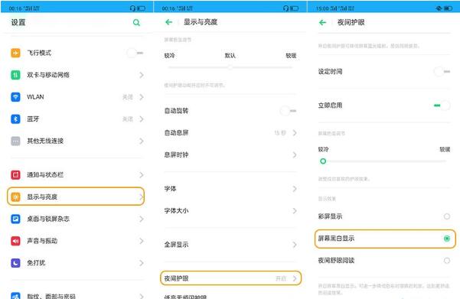The height and width of the screenshot is (299, 460).
Task: Tap the 夜间护眼 screen title
Action: (x=351, y=23)
